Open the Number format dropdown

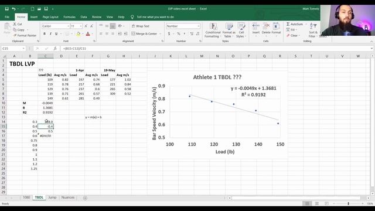pyautogui.click(x=199, y=26)
